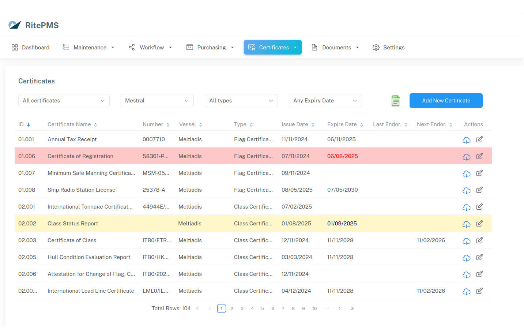
Task: Open the Any Expiry Date filter
Action: coord(325,101)
